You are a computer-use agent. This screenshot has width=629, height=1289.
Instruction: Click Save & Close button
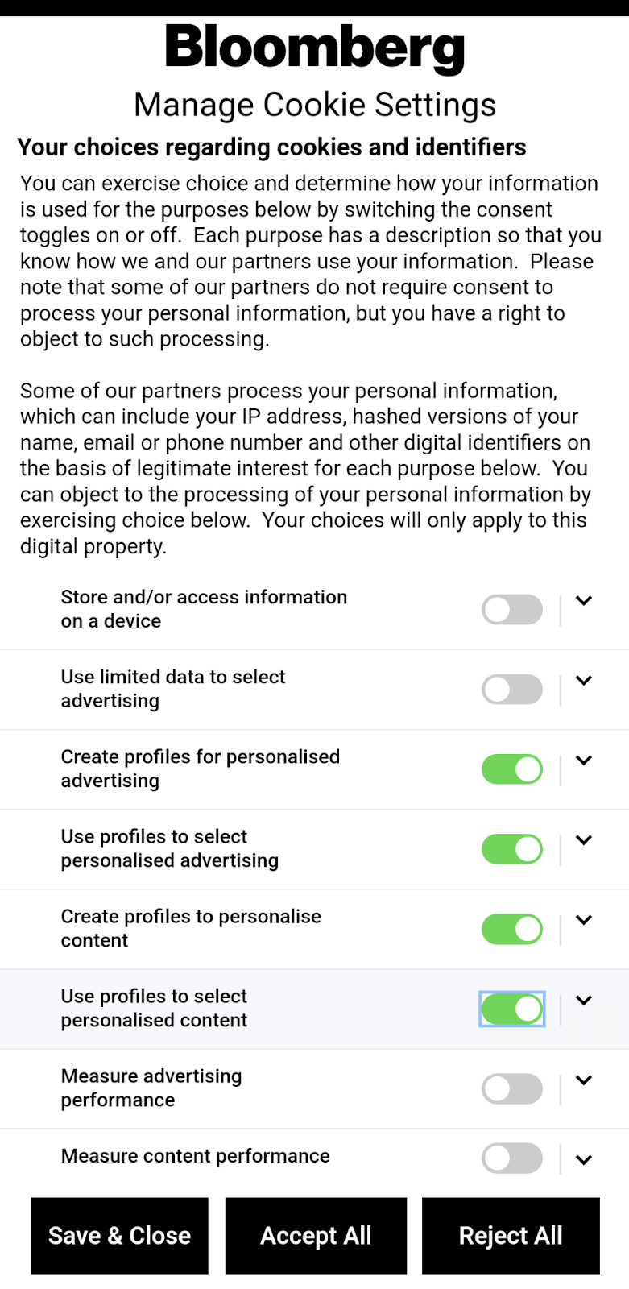tap(120, 1236)
